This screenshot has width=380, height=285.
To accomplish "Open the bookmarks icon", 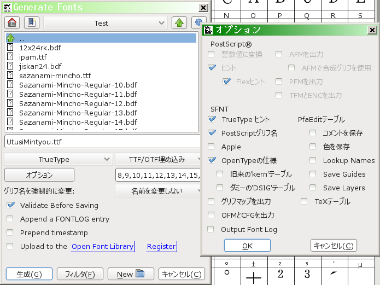I will coord(32,23).
